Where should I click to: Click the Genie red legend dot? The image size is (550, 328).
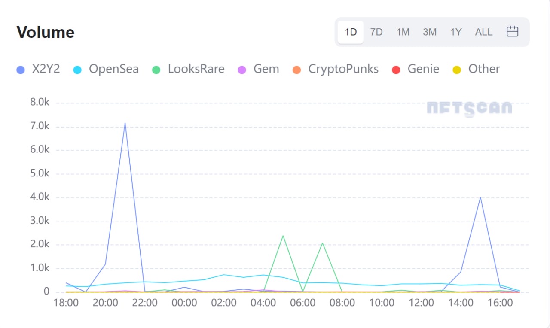[x=396, y=70]
